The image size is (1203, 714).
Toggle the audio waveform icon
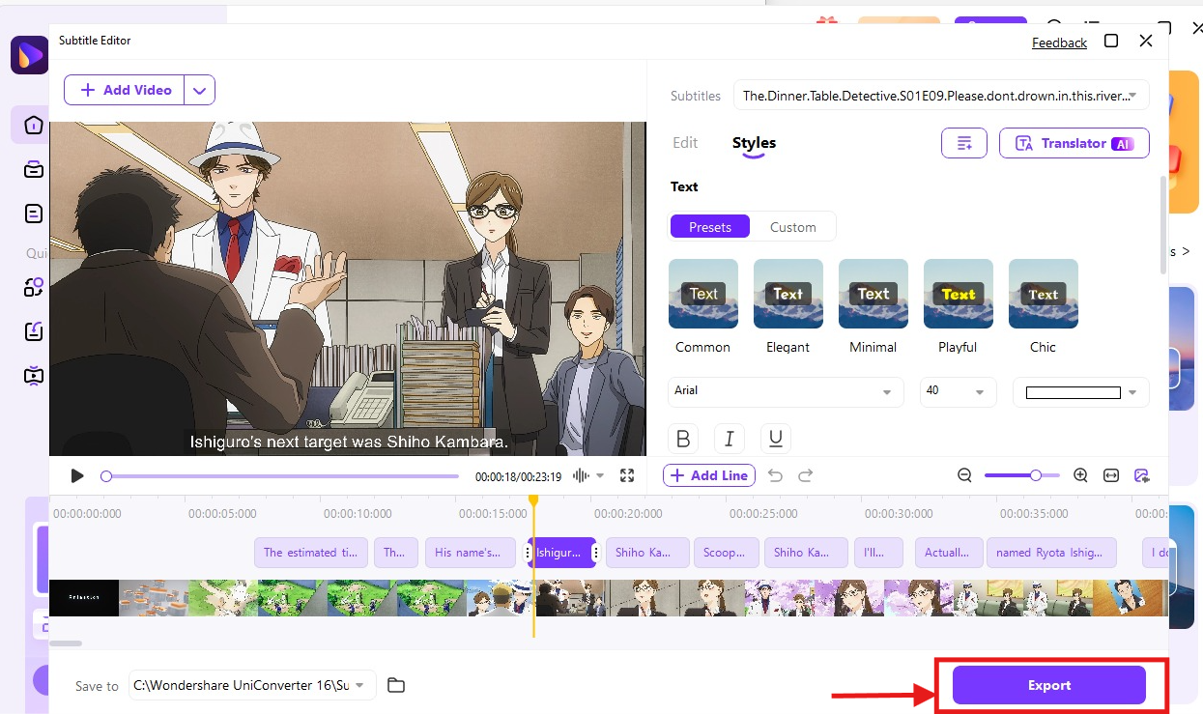pyautogui.click(x=582, y=475)
